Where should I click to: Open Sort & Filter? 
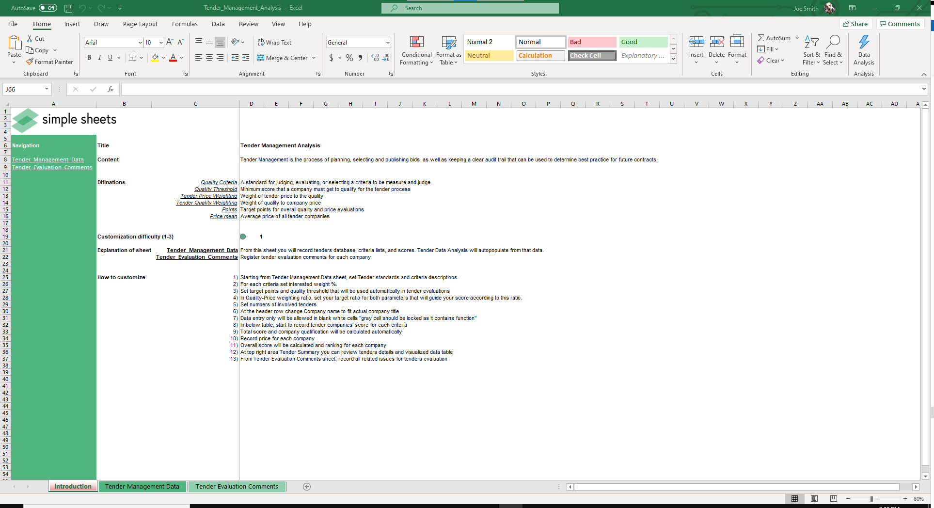(x=811, y=50)
